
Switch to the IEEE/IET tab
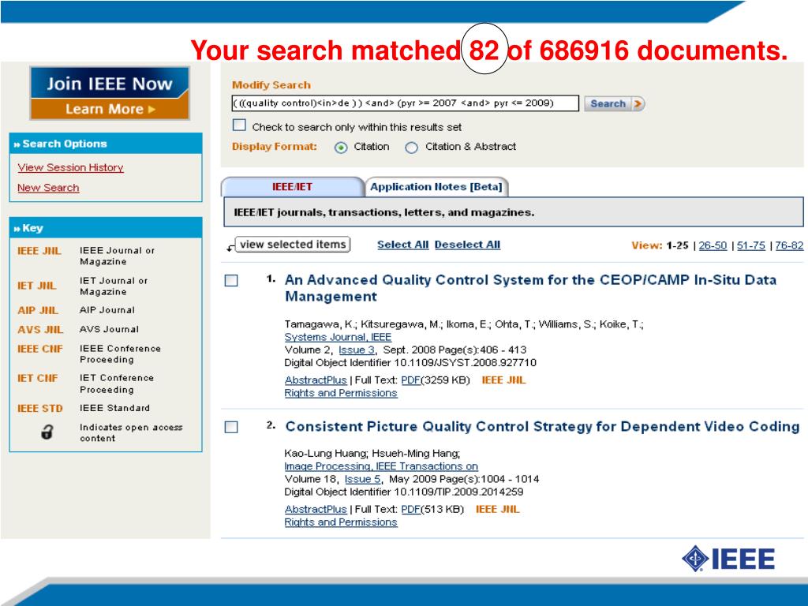click(292, 186)
